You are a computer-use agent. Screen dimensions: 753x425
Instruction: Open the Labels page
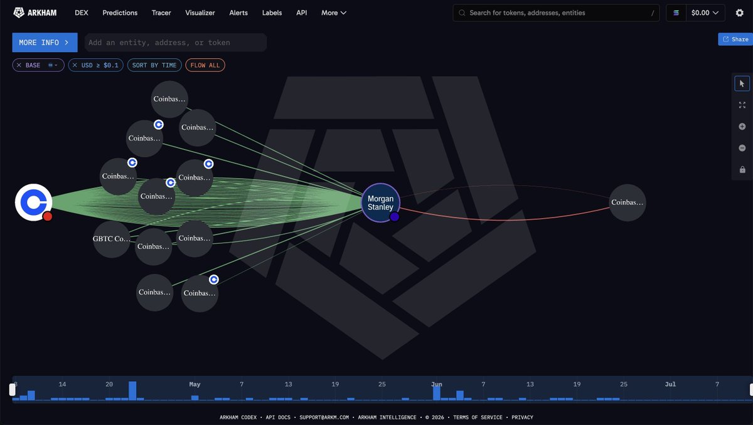272,13
